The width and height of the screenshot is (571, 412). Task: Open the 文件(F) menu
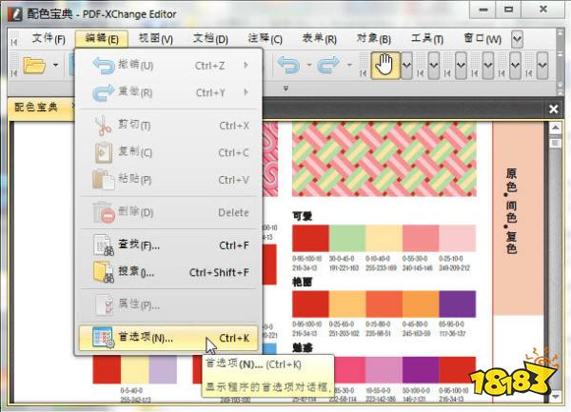49,39
